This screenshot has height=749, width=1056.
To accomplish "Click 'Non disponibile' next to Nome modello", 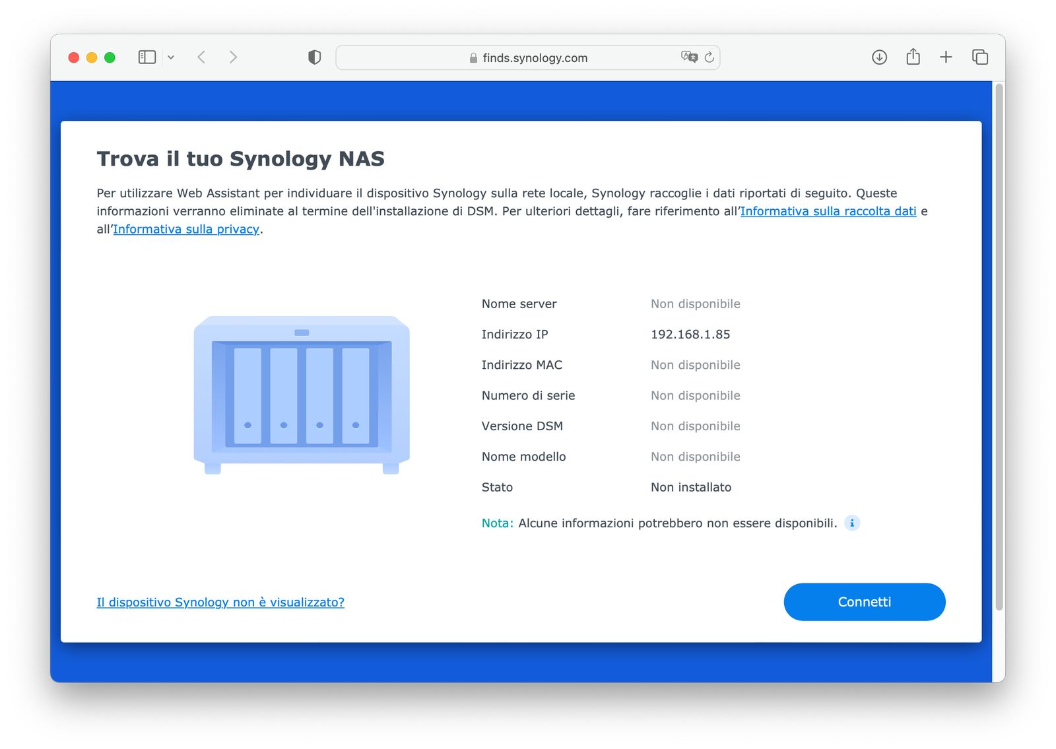I will pos(696,457).
